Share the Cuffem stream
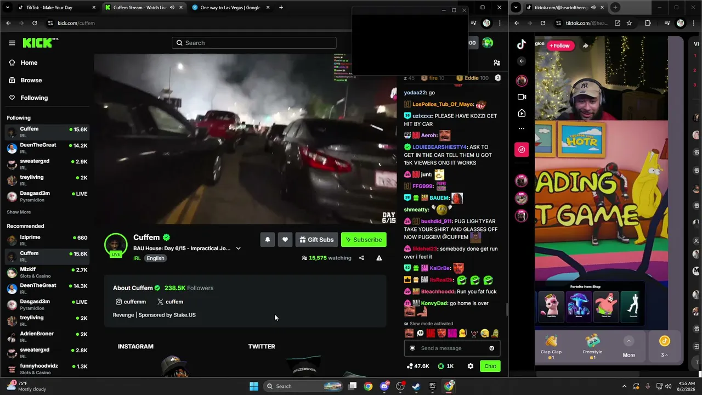This screenshot has height=395, width=702. pos(361,258)
